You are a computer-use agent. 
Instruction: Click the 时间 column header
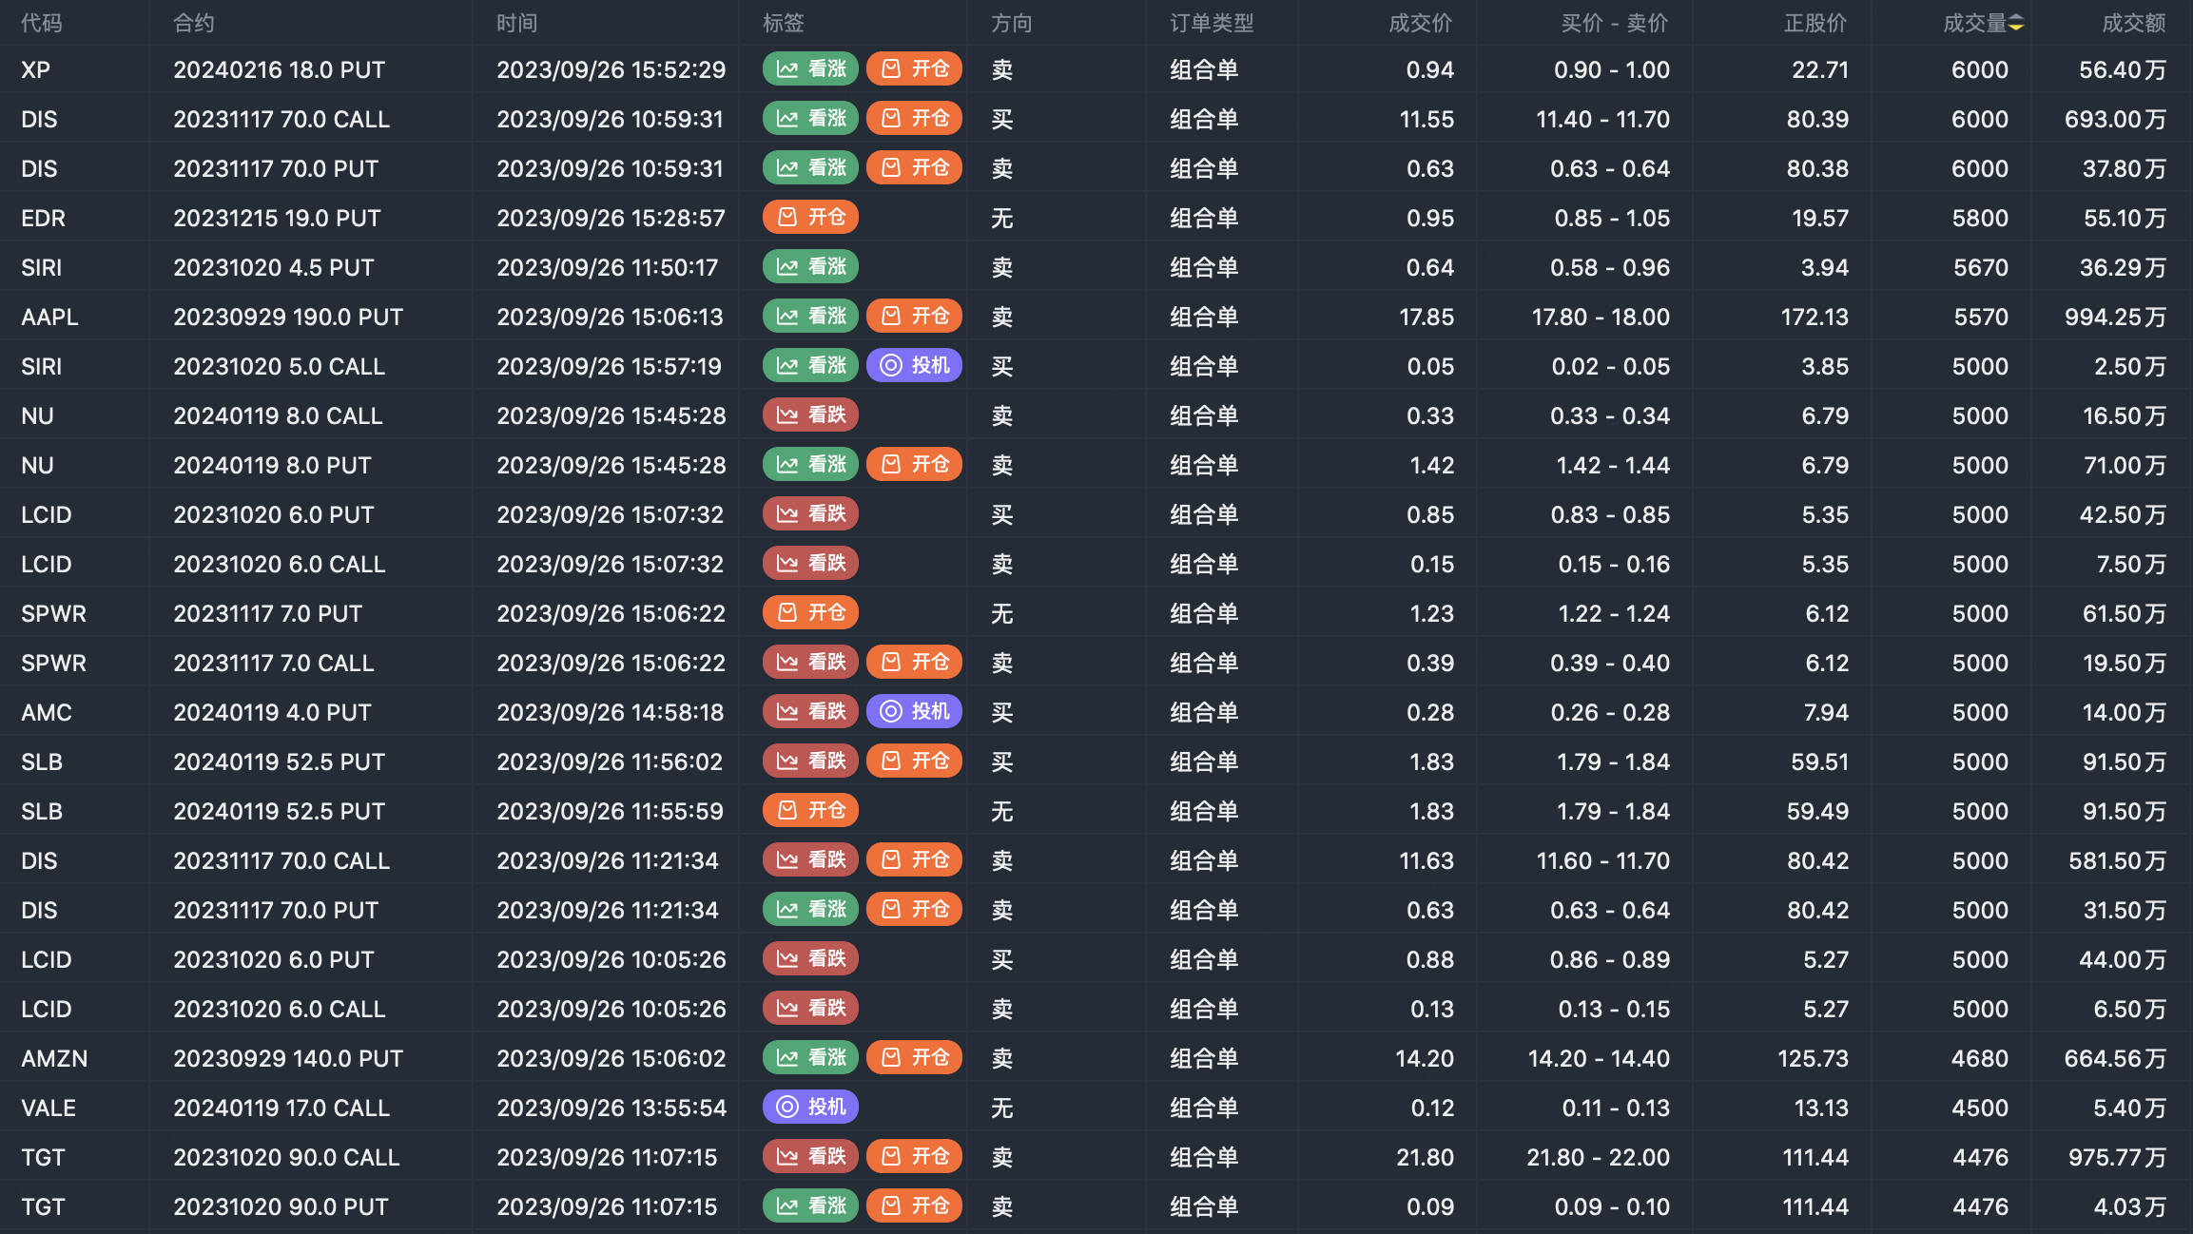click(517, 23)
